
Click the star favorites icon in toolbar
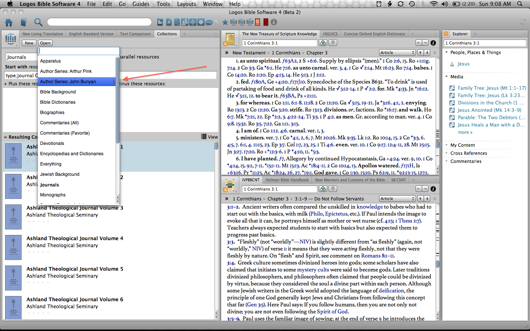pyautogui.click(x=225, y=22)
